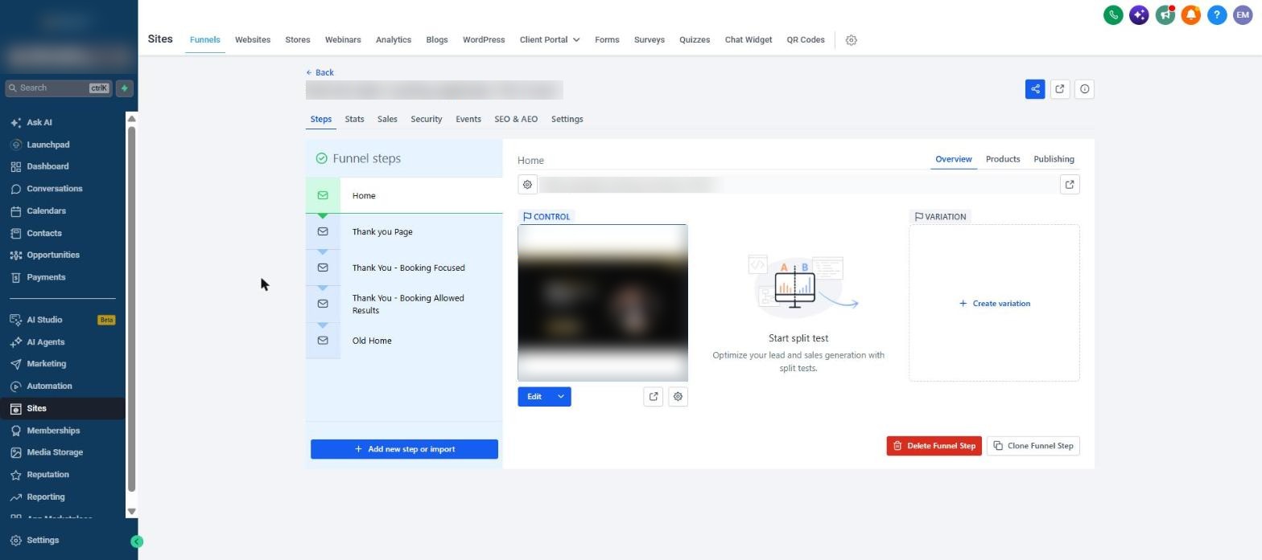The image size is (1262, 560).
Task: Click the sidebar scrollbar down arrow
Action: pyautogui.click(x=132, y=513)
